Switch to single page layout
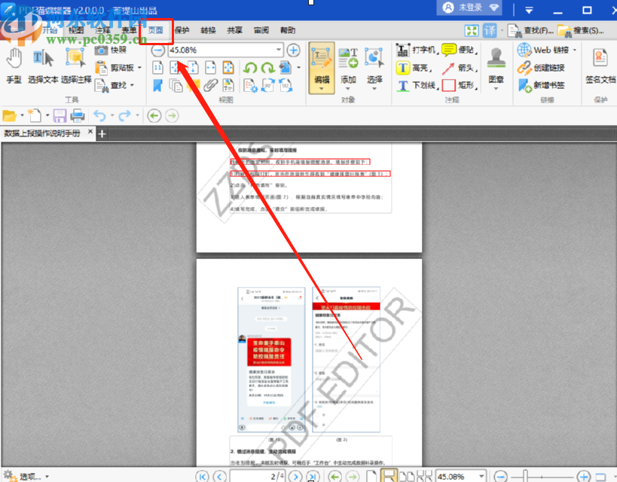The height and width of the screenshot is (482, 617). 371,477
